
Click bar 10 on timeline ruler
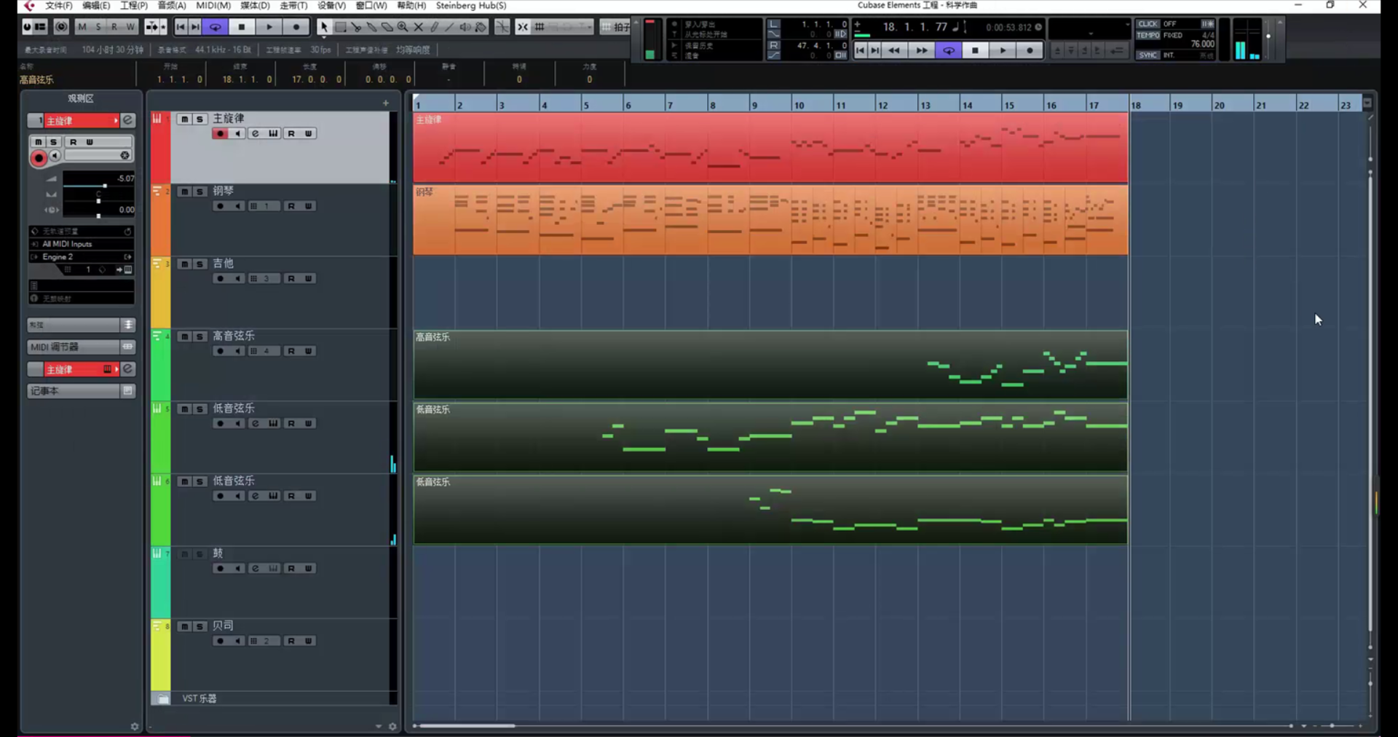[799, 105]
